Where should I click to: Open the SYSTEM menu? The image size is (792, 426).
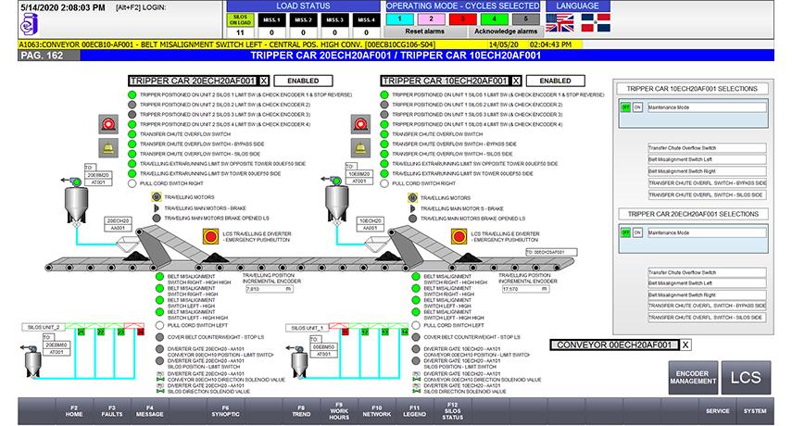[x=755, y=411]
